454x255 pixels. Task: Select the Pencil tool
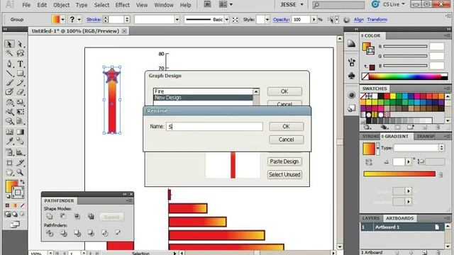(20, 83)
